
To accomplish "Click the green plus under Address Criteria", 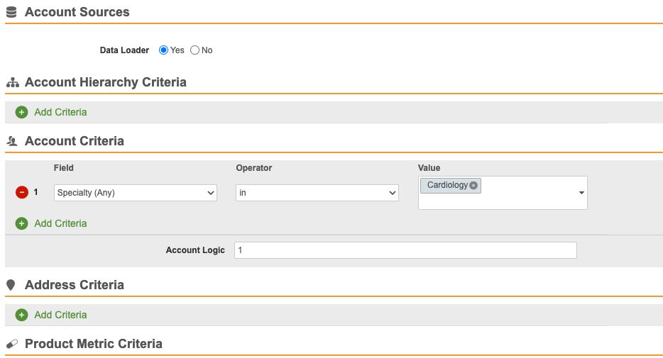I will [22, 315].
